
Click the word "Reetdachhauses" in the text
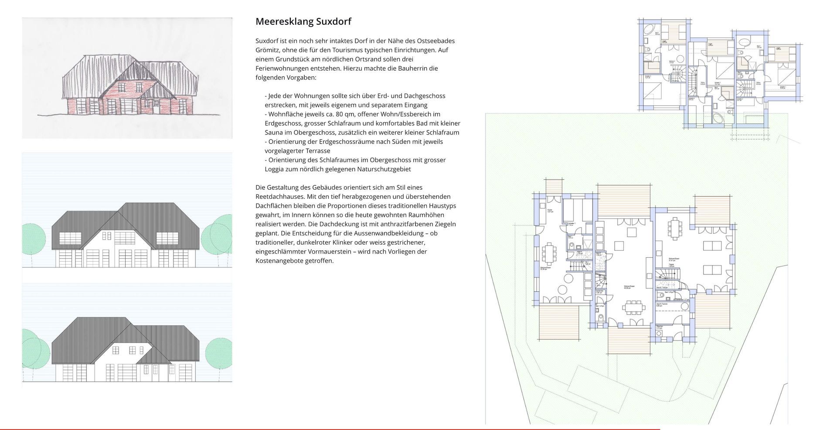[x=277, y=197]
